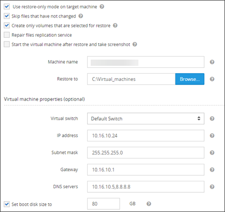Show help for Virtual switch
The image size is (225, 212).
[212, 119]
